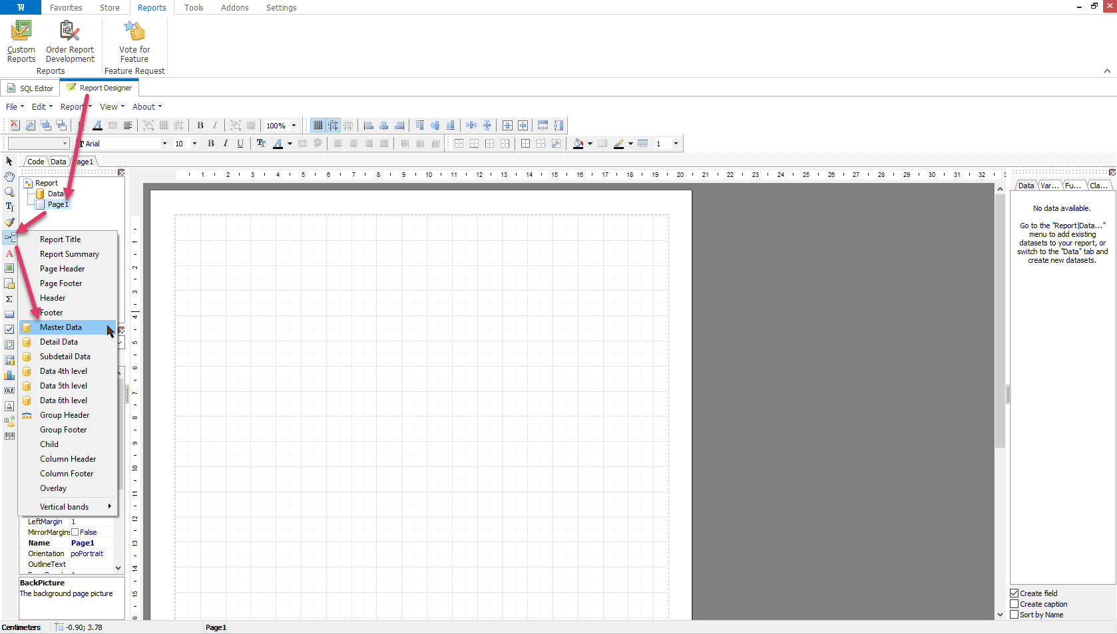Choose Master Data from band menu
The height and width of the screenshot is (634, 1117).
(x=61, y=327)
